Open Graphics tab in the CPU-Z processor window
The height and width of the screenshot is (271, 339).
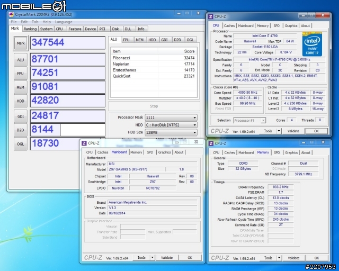click(x=291, y=25)
